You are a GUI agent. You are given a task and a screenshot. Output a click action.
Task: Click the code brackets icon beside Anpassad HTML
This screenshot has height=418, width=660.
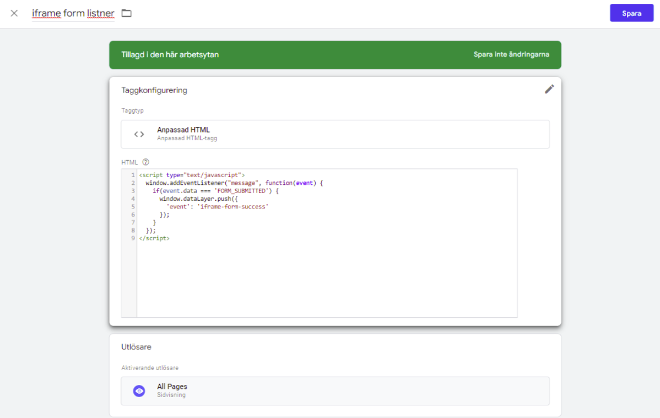[138, 134]
